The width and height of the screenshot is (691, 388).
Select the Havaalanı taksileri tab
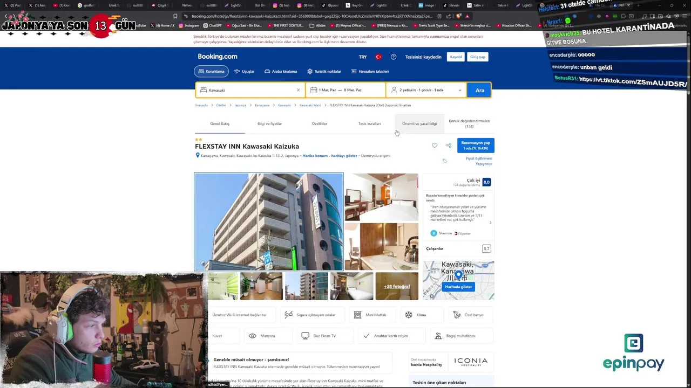pos(370,71)
